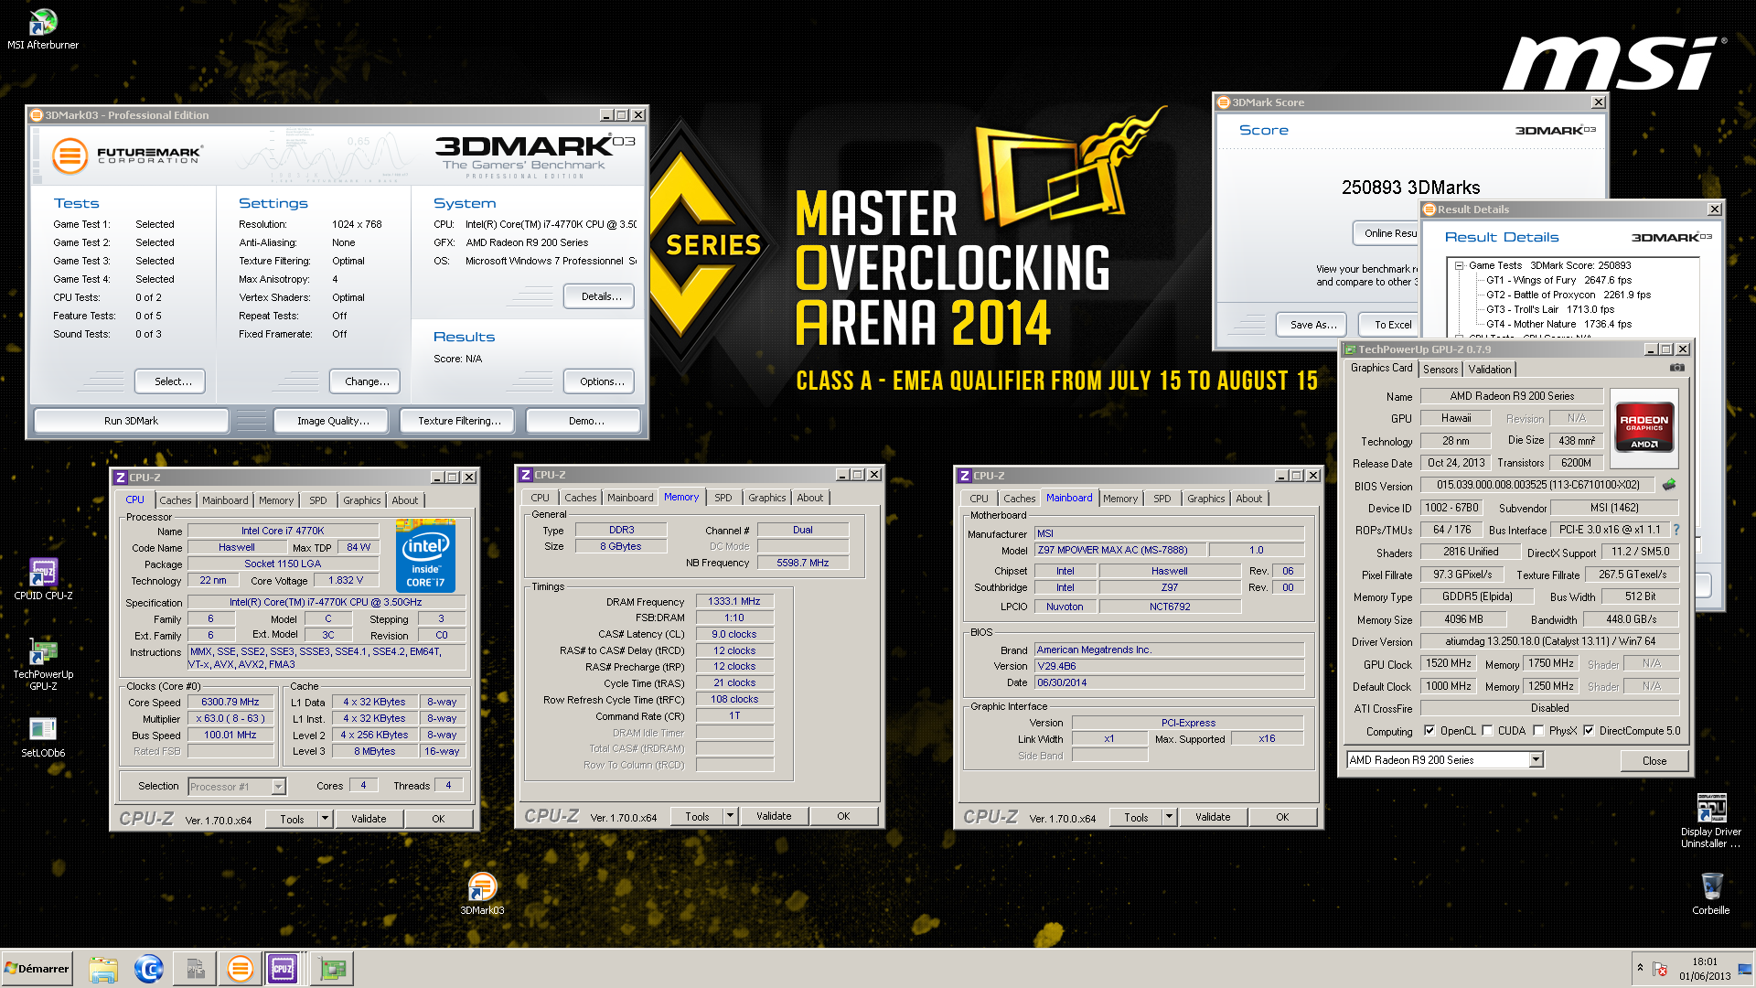1756x988 pixels.
Task: Select GT4 - Mother Nature result row
Action: [1558, 324]
